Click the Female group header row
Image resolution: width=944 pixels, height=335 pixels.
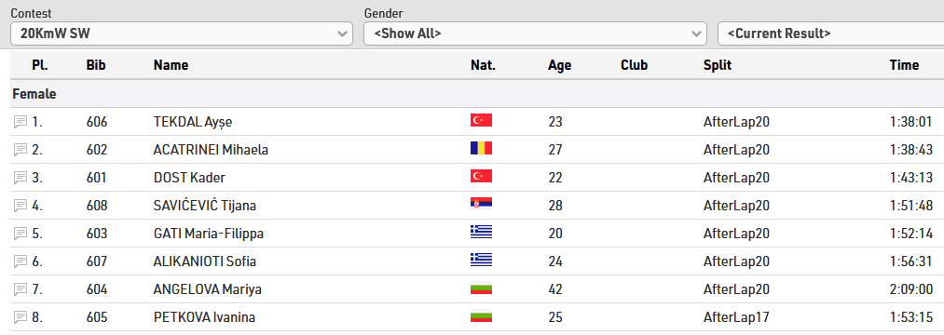pyautogui.click(x=477, y=94)
